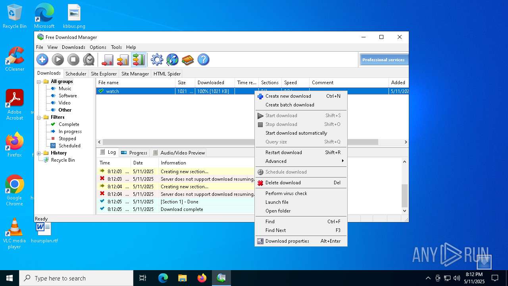Viewport: 508px width, 286px height.
Task: Collapse the Filters tree node
Action: pyautogui.click(x=39, y=118)
